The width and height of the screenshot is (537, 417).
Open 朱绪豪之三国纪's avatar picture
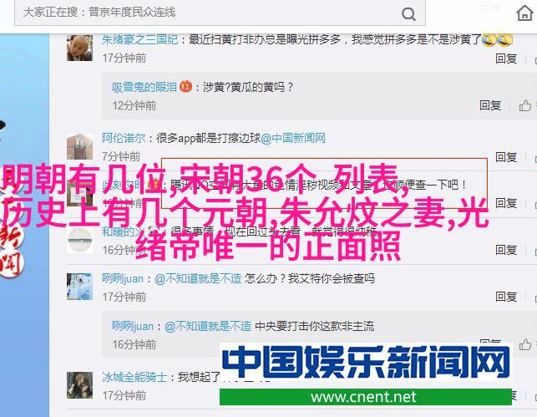coord(79,48)
